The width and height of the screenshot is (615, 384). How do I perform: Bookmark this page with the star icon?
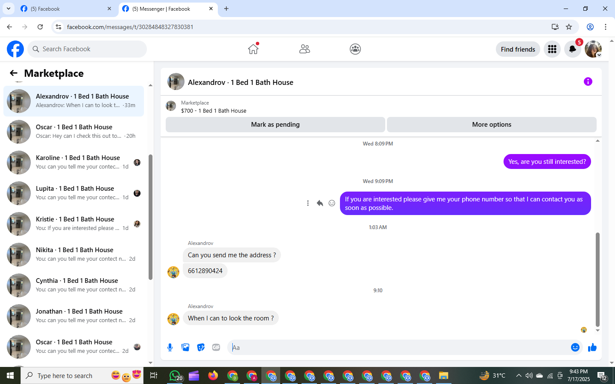click(569, 27)
